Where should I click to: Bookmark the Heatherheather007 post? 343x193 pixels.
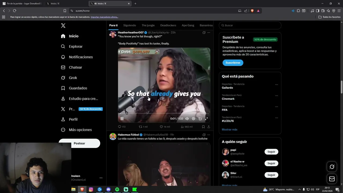(x=203, y=127)
